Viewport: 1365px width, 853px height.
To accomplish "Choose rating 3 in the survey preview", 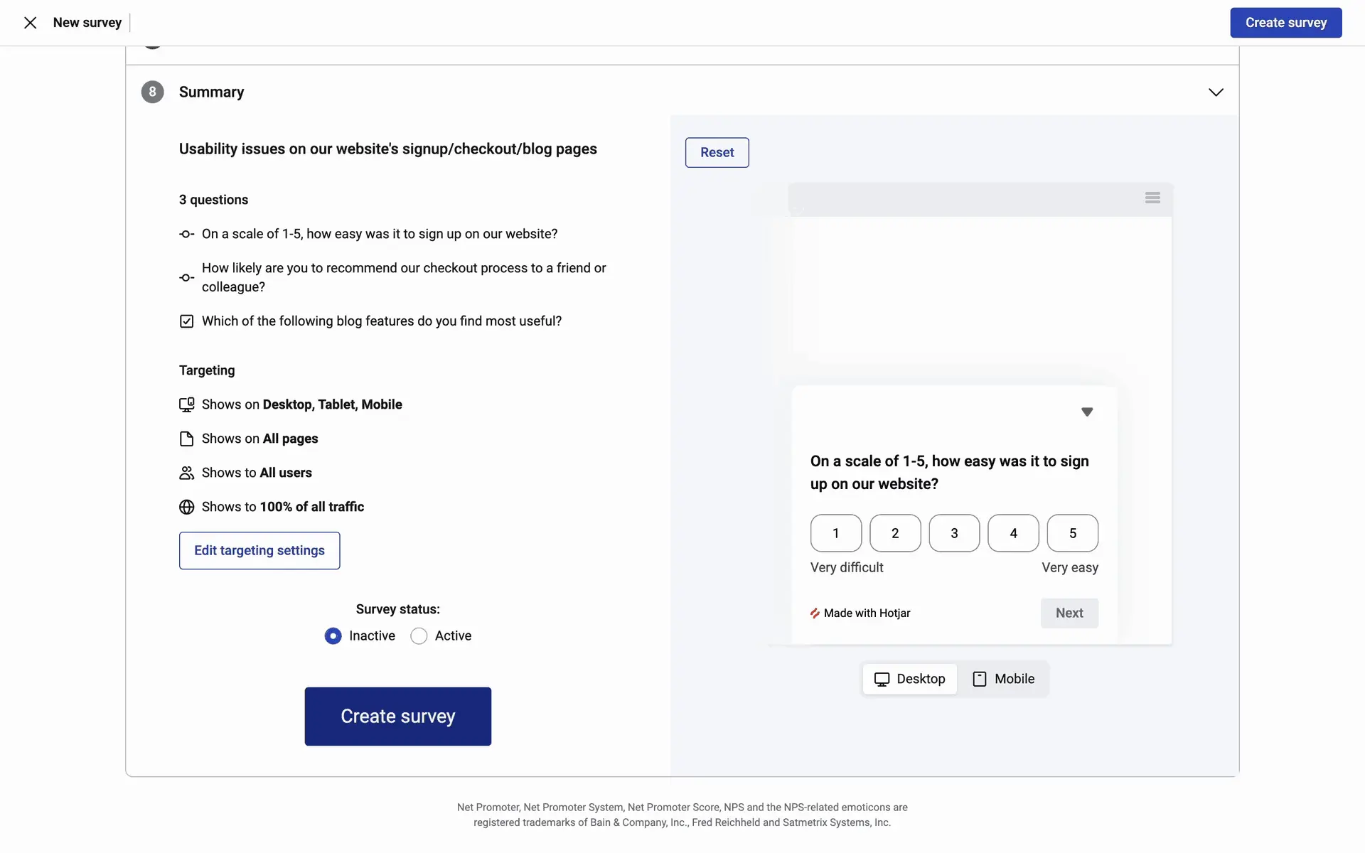I will coord(954,533).
